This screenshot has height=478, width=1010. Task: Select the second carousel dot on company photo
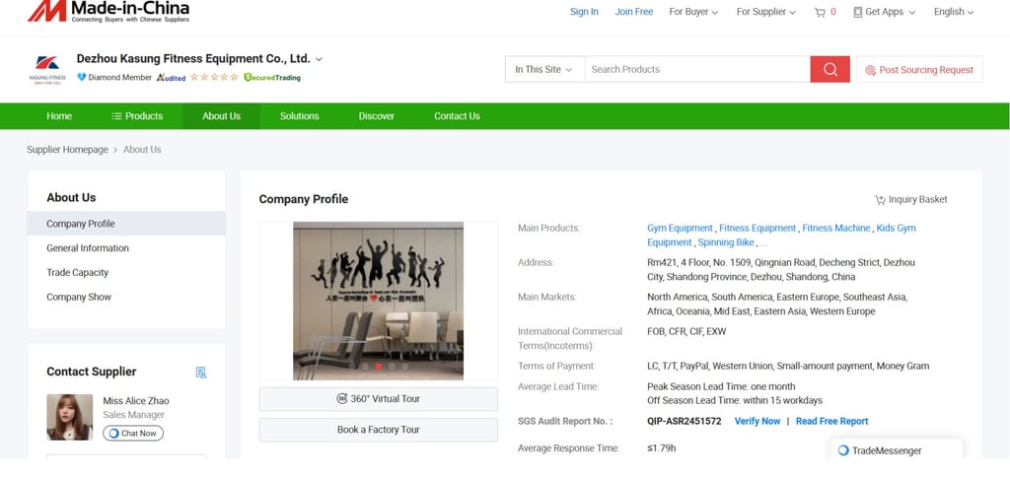[x=378, y=366]
